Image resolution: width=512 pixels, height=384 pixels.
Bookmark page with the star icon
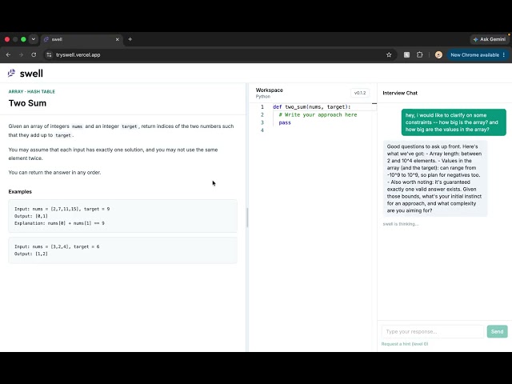(389, 55)
